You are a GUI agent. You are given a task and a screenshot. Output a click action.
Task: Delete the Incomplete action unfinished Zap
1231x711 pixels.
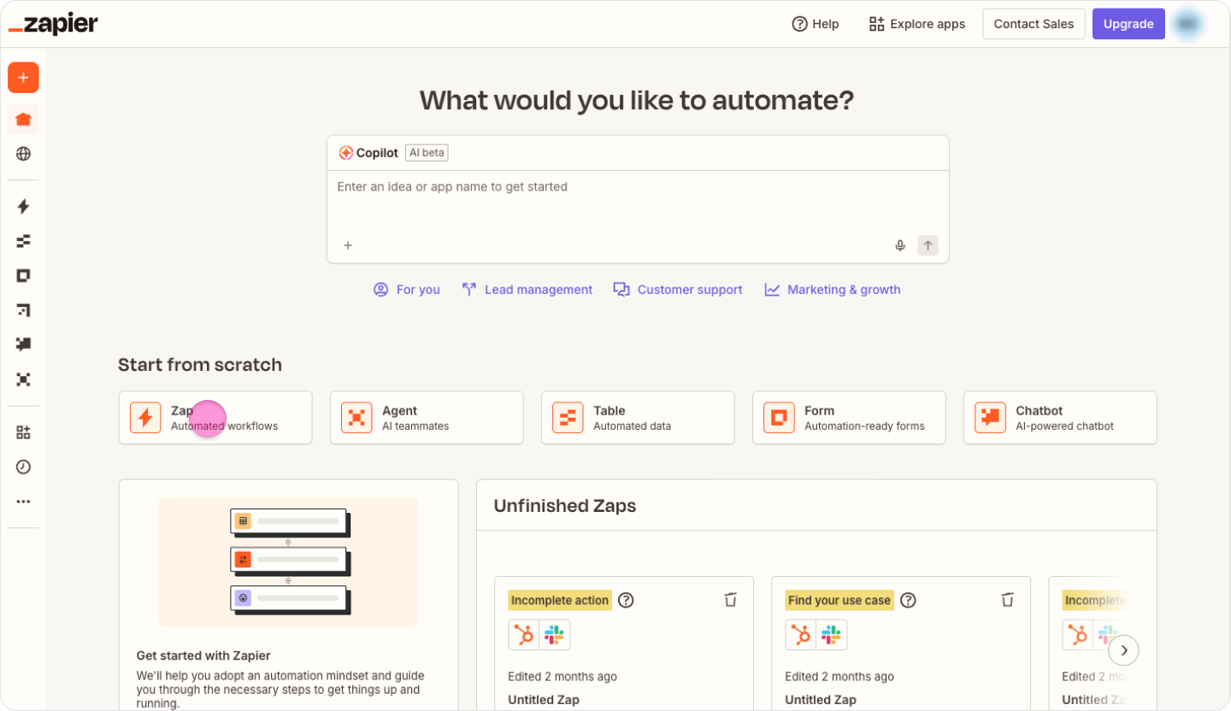[730, 600]
